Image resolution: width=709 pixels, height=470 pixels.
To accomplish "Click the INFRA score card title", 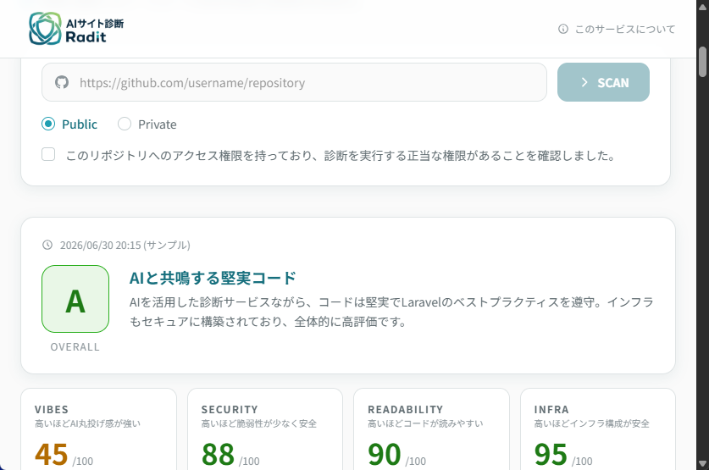I will (551, 409).
